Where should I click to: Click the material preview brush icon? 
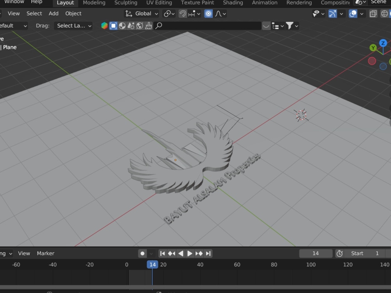click(149, 25)
